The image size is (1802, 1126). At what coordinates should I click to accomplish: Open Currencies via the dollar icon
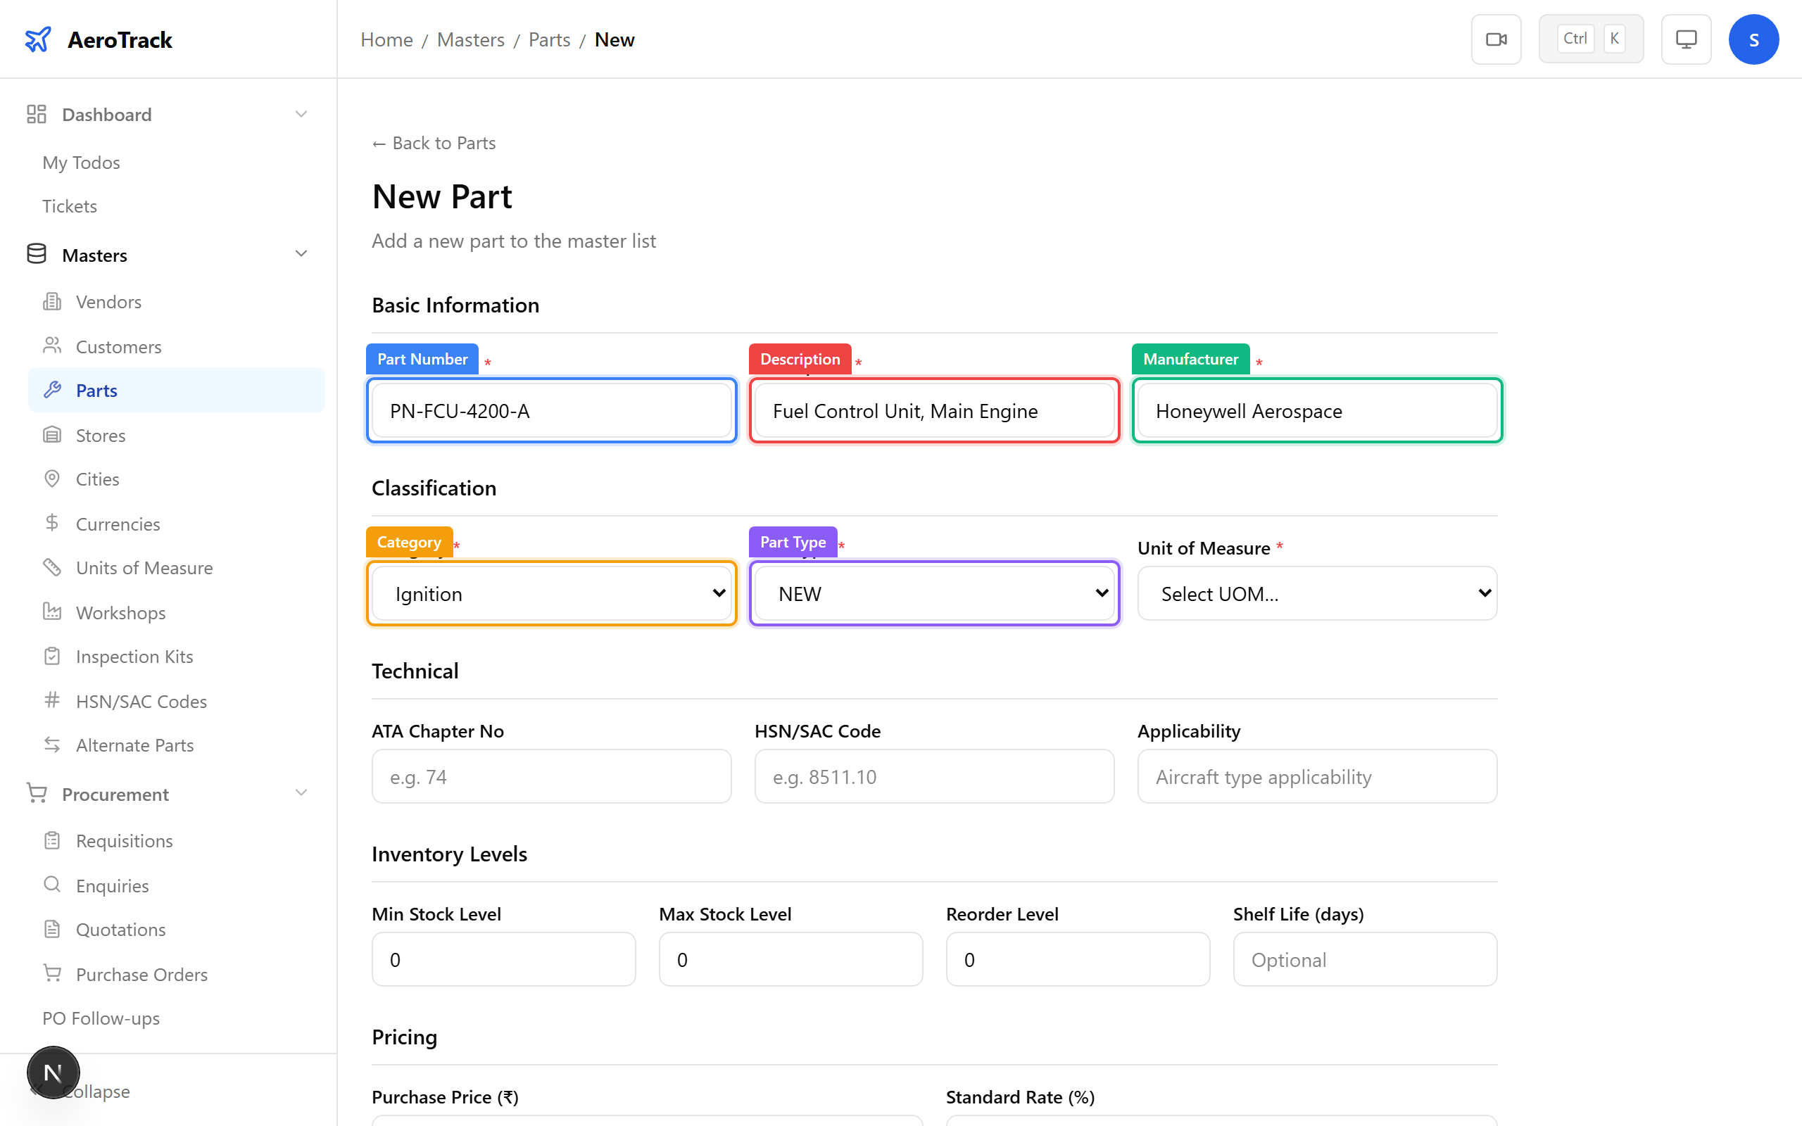(x=51, y=524)
